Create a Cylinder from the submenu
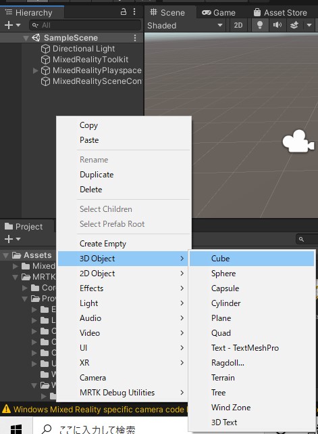 pyautogui.click(x=251, y=303)
